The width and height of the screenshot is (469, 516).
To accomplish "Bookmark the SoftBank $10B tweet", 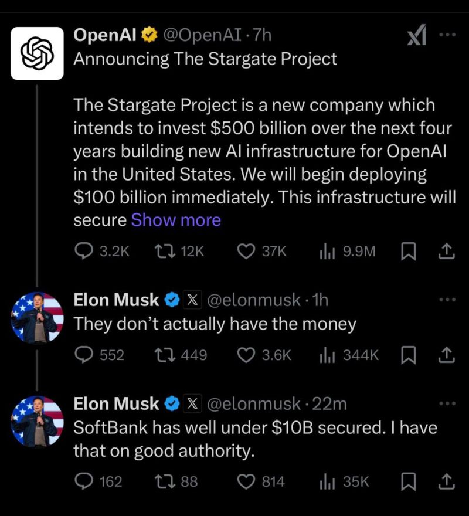I will [408, 481].
